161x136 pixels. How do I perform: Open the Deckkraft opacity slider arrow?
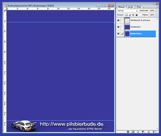157,11
